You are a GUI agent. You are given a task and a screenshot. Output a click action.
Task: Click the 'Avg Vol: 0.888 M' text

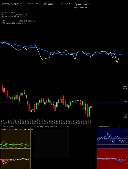tap(82, 5)
